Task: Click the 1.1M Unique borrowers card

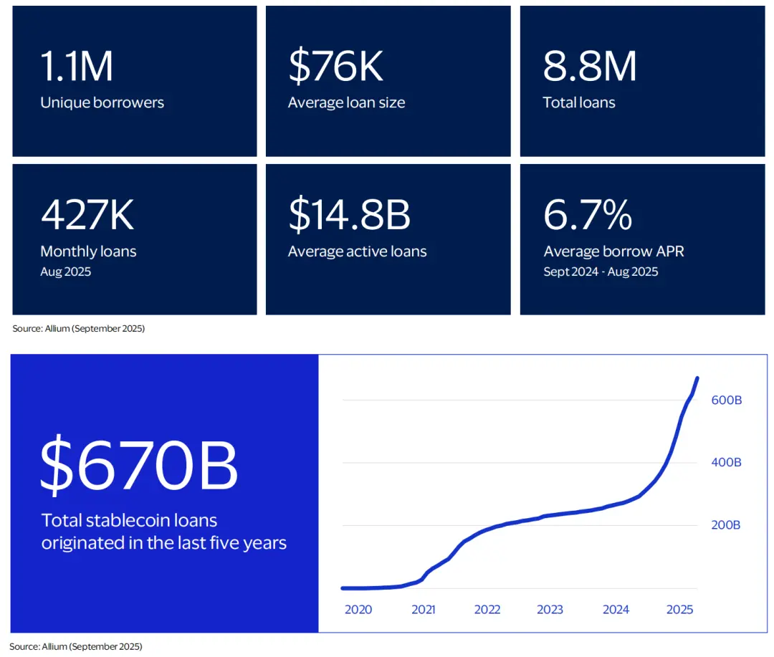Action: click(134, 81)
